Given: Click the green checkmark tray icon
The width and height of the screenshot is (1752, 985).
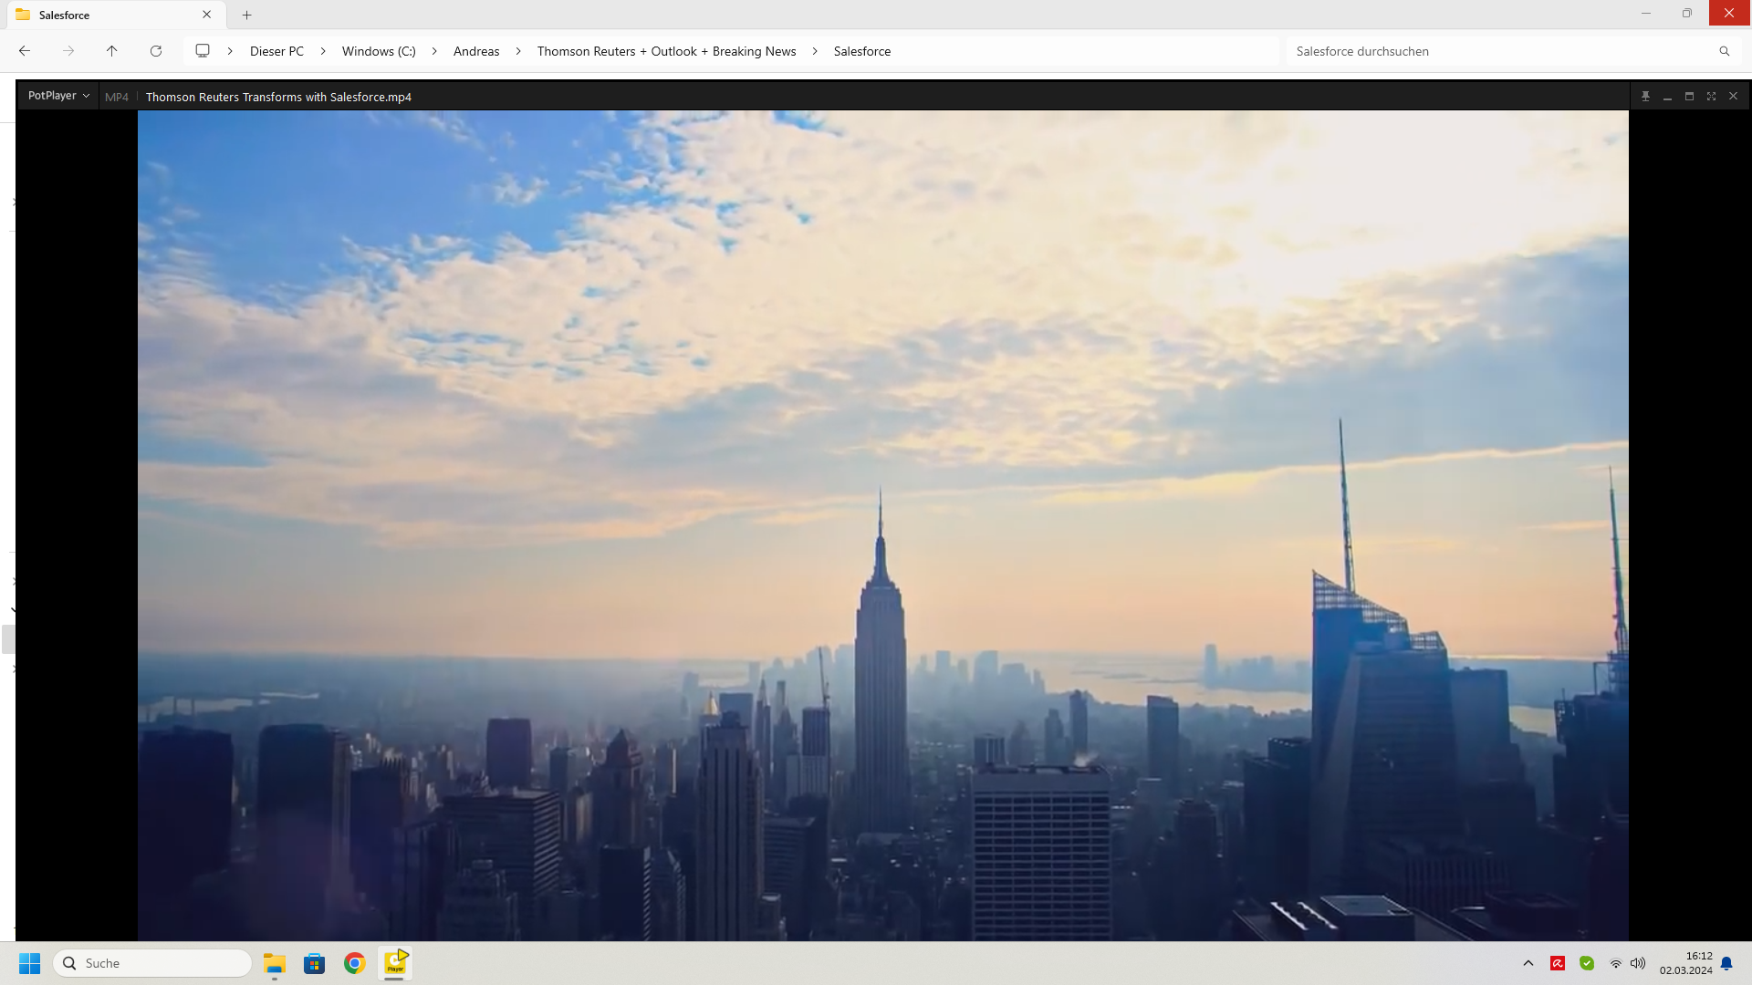Looking at the screenshot, I should 1587,963.
